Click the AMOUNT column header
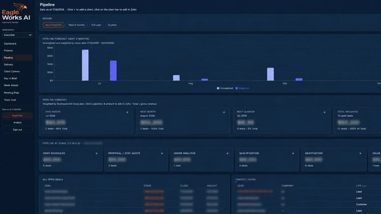Viewport: 381px width, 214px height. [x=212, y=186]
